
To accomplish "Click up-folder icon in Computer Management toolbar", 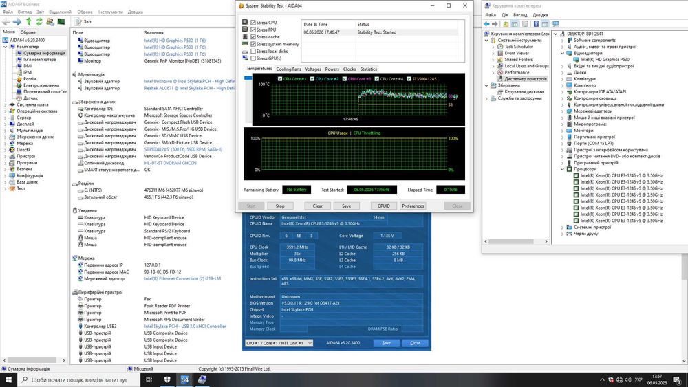I will coord(506,24).
